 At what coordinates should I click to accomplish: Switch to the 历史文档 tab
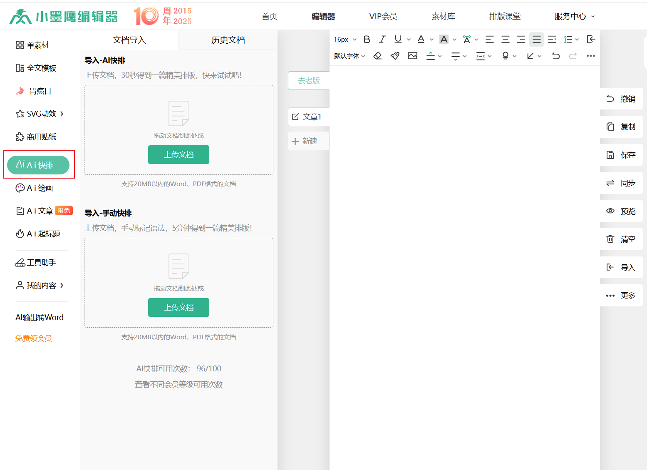(x=228, y=40)
